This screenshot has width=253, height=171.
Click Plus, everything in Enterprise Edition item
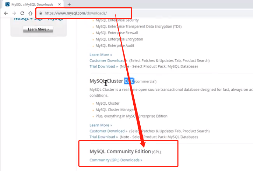tap(132, 116)
